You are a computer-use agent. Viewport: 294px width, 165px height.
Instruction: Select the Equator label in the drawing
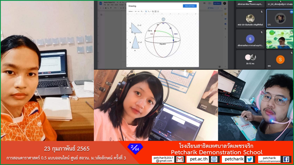[x=163, y=44]
